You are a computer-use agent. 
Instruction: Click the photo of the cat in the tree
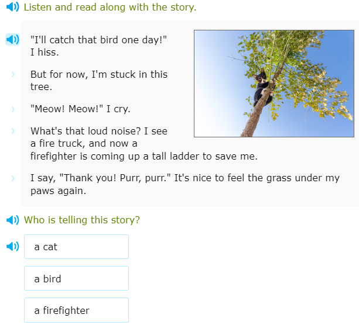click(273, 84)
